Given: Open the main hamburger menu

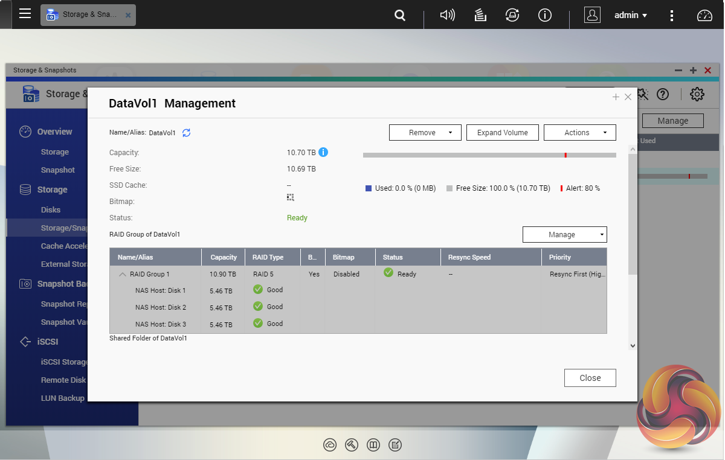Looking at the screenshot, I should point(25,14).
